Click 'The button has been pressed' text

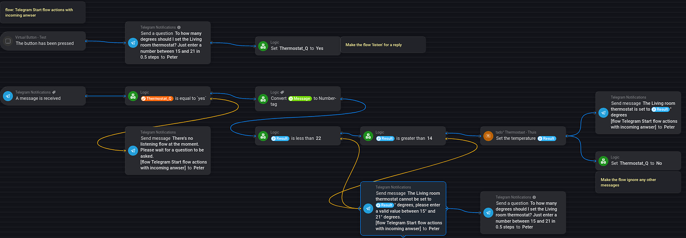click(45, 43)
